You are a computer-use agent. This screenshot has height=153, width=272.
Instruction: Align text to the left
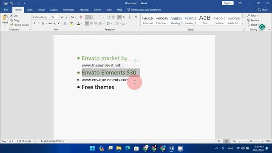coord(87,23)
